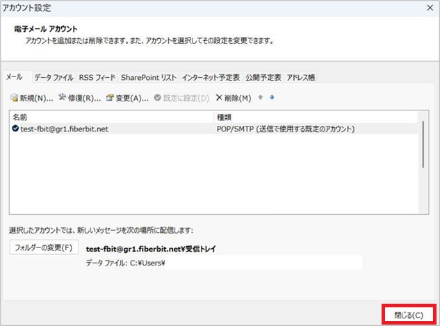The height and width of the screenshot is (326, 440).
Task: Click the POP/SMTP type cell
Action: 286,129
